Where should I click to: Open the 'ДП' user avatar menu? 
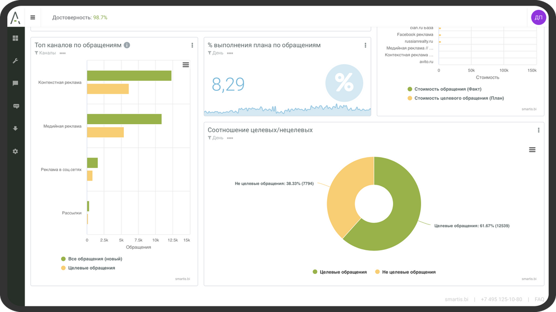click(538, 17)
